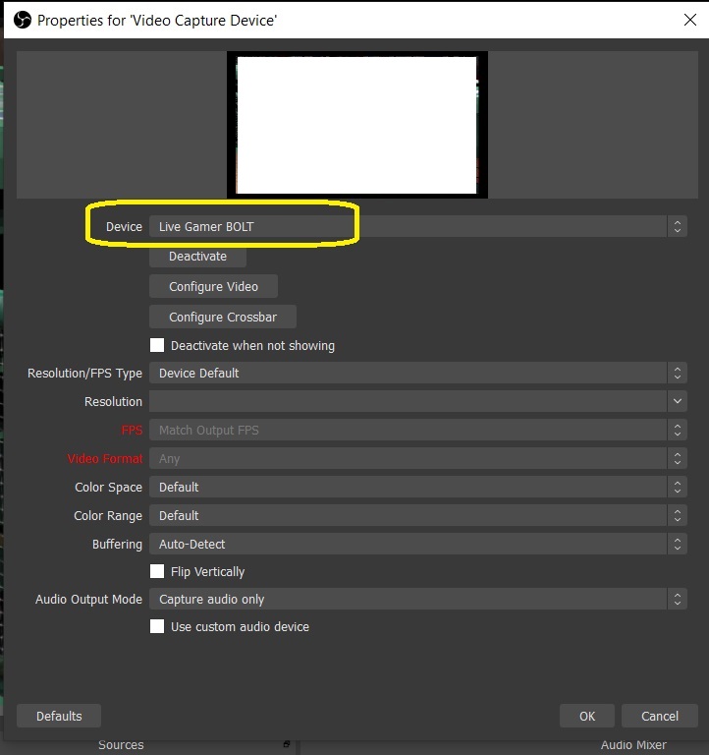Click the Defaults button
Viewport: 709px width, 755px height.
click(x=59, y=716)
